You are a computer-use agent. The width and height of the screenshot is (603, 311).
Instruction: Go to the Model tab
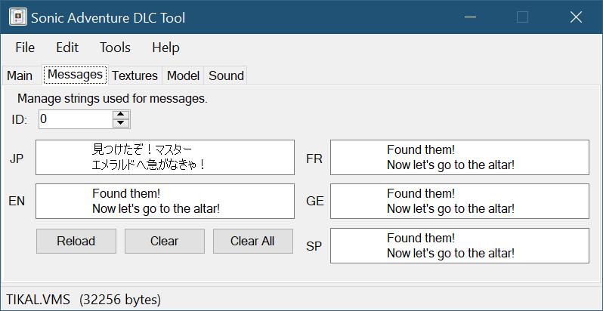183,75
